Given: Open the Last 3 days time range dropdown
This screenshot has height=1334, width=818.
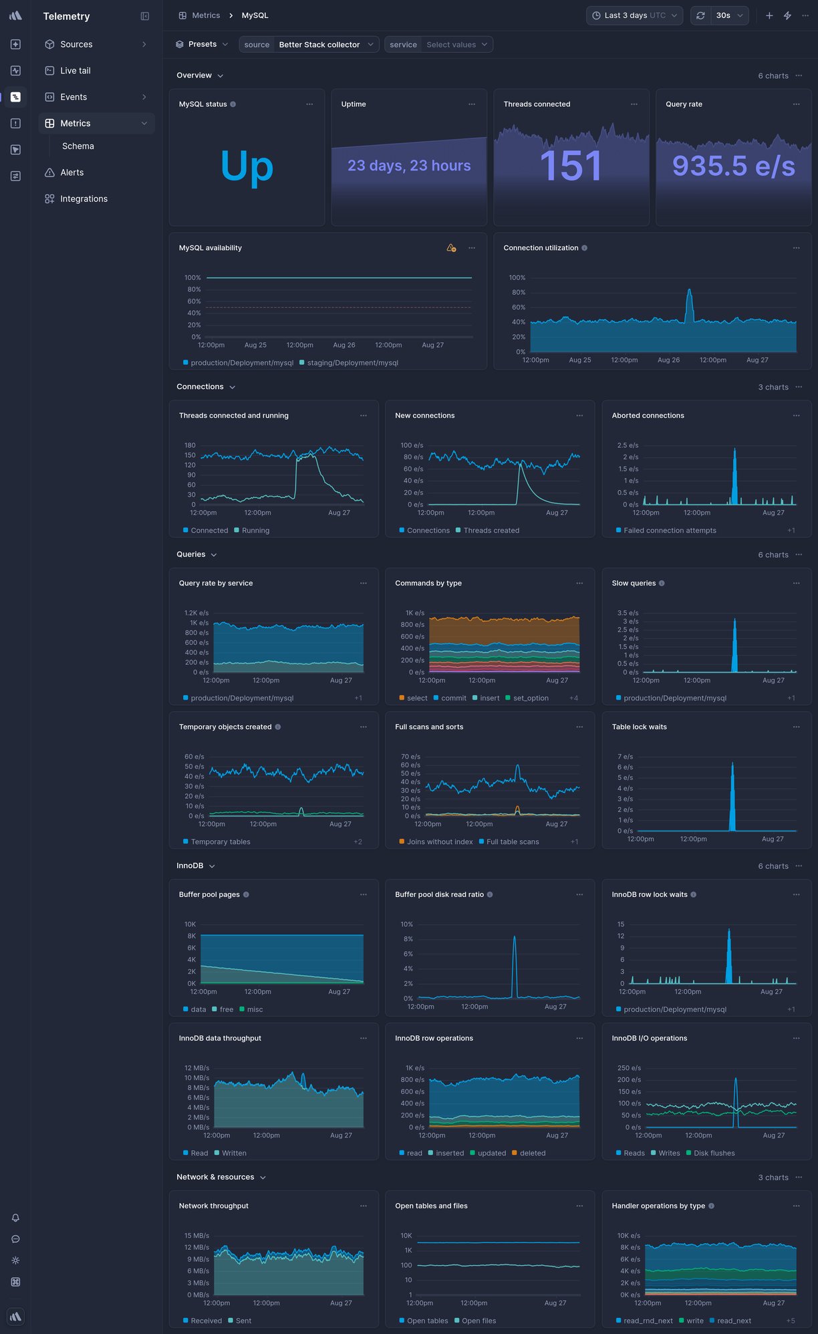Looking at the screenshot, I should pos(634,15).
